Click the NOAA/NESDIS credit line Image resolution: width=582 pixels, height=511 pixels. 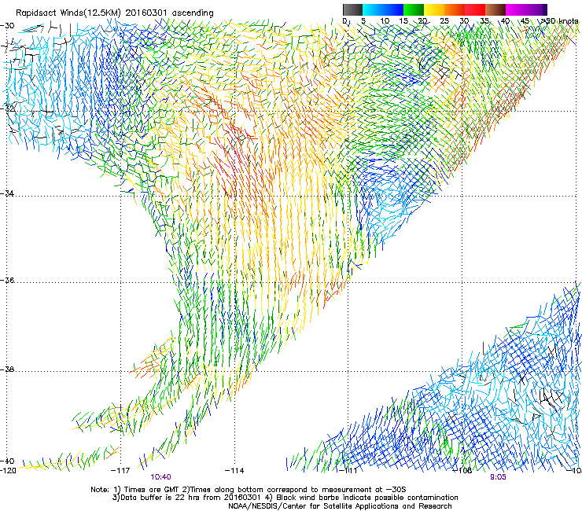tap(340, 505)
